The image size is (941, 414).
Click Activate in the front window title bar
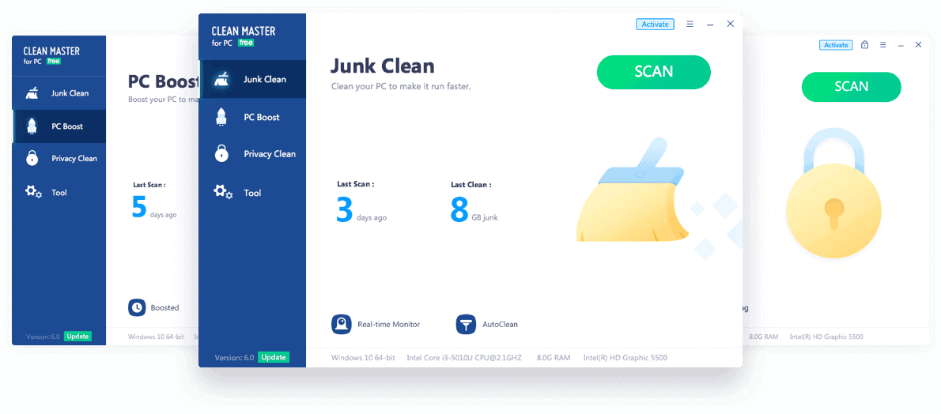coord(655,24)
